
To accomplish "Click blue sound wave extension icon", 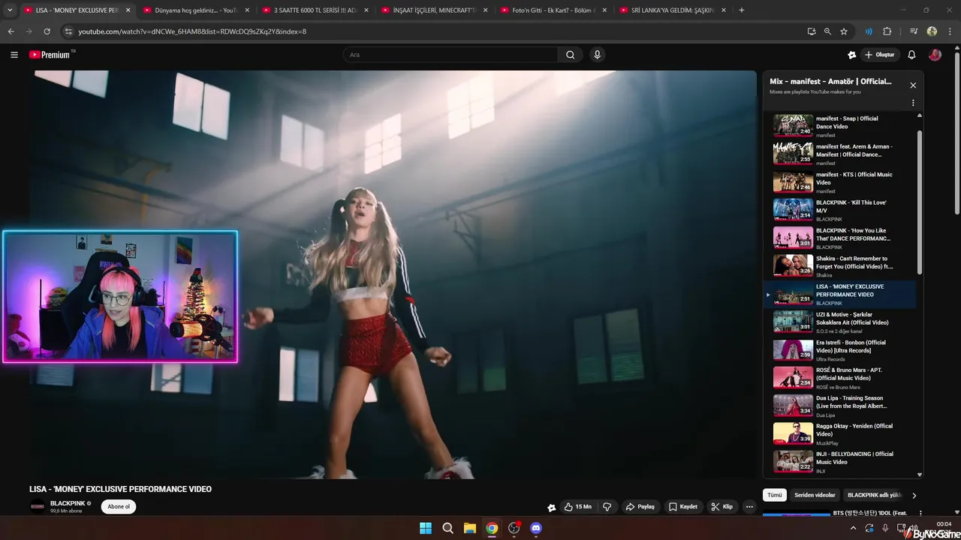I will point(869,31).
